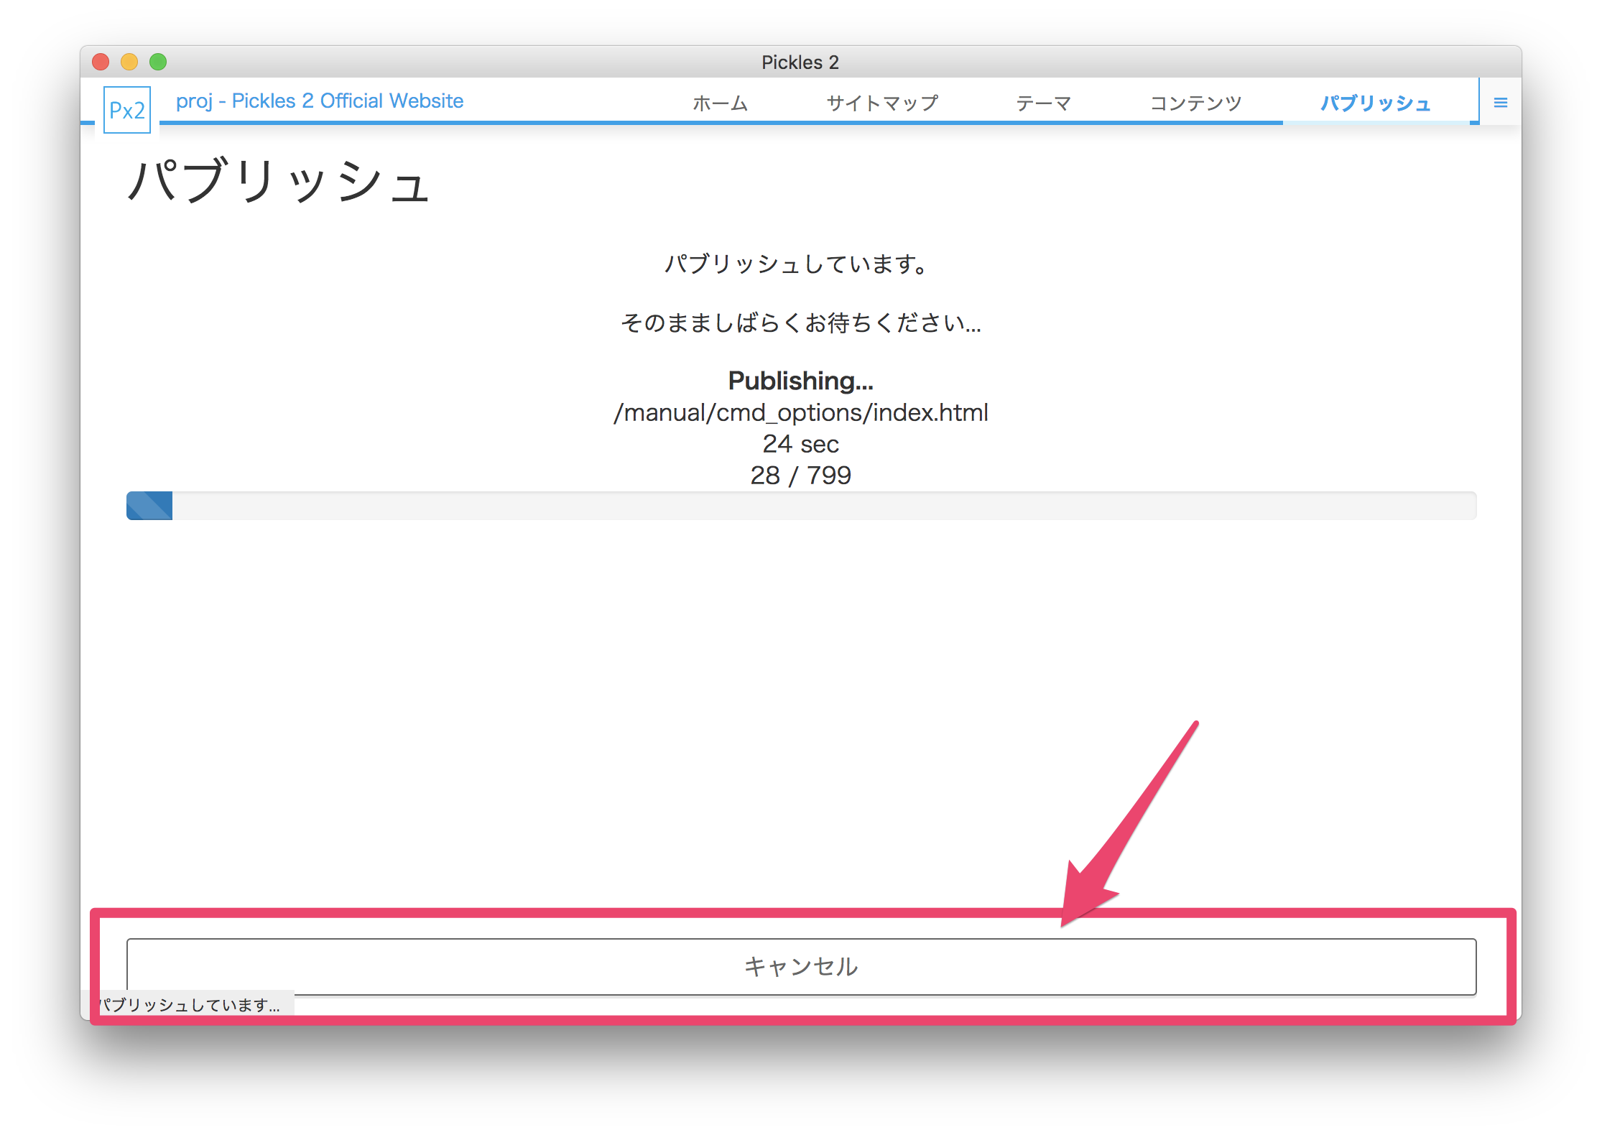Click the bold Publishing... label

pos(800,381)
